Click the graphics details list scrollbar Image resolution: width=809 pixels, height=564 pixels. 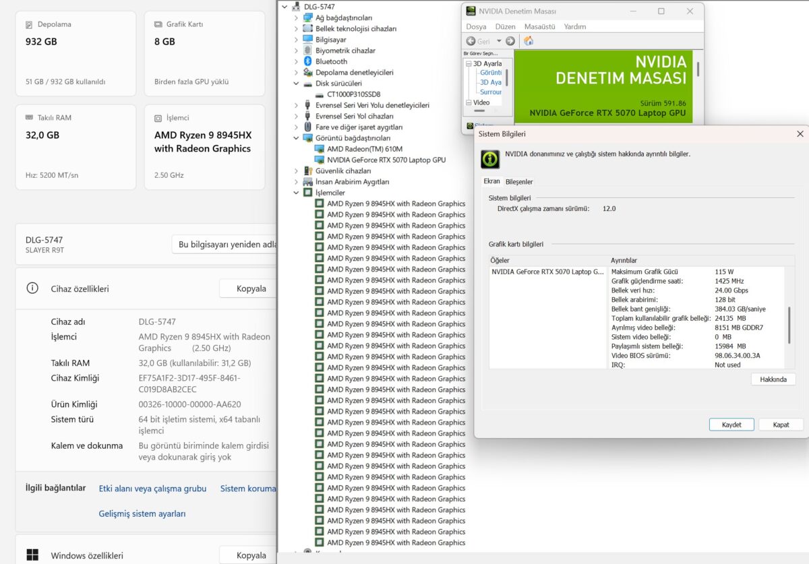[789, 318]
